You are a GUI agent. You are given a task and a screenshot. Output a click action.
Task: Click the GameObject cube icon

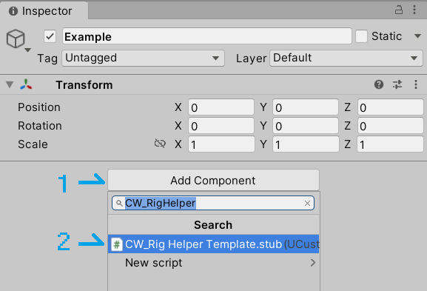coord(16,39)
